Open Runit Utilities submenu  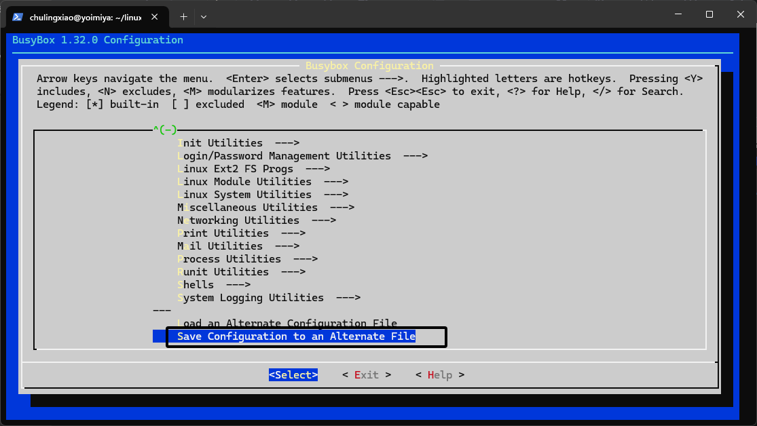coord(242,271)
